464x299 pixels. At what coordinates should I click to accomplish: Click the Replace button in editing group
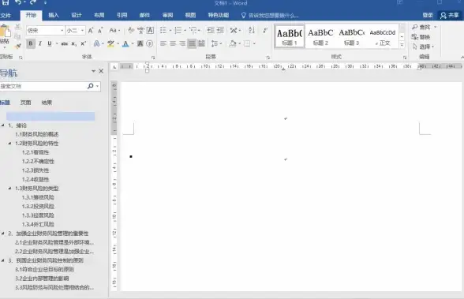pyautogui.click(x=421, y=37)
